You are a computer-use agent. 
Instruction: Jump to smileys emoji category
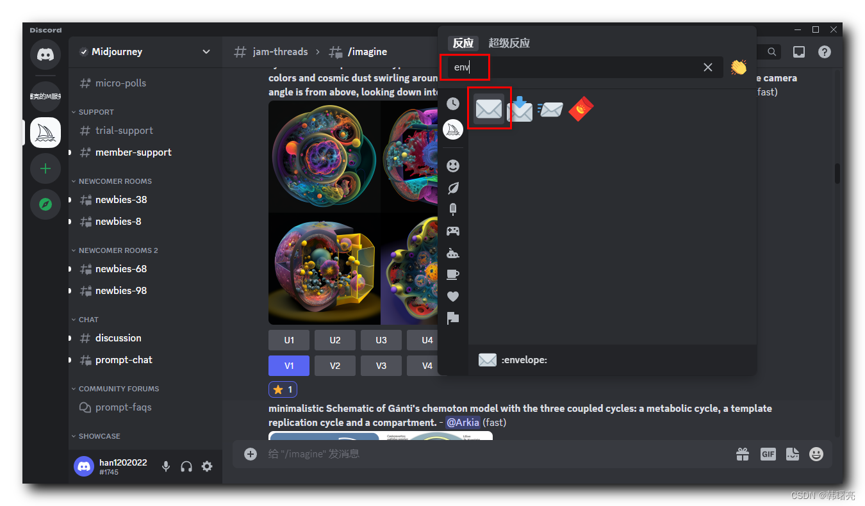point(453,166)
